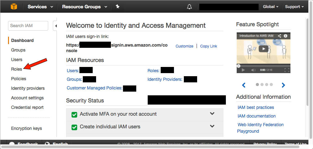Select the first Feature Spotlight carousel dot
This screenshot has width=313, height=149.
[x=257, y=85]
